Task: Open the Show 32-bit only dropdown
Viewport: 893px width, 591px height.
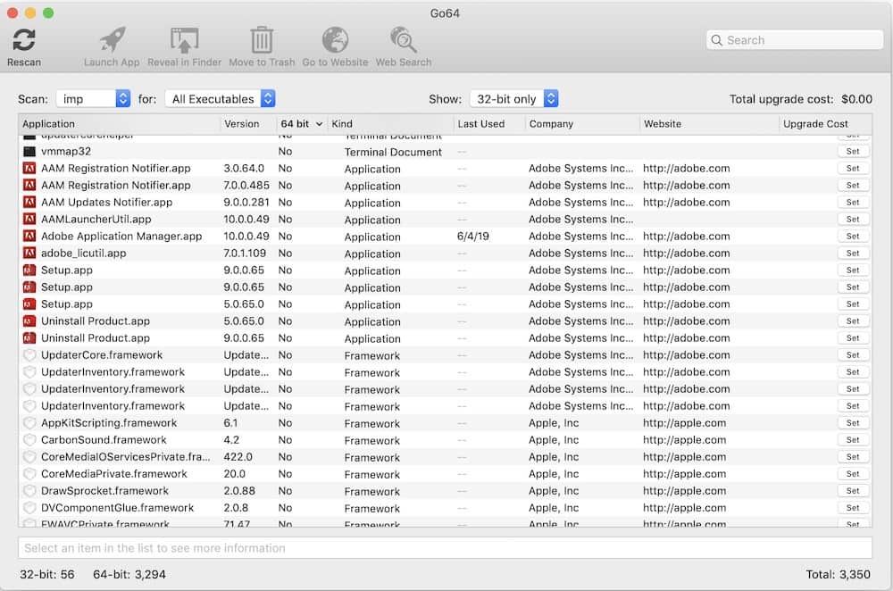Action: coord(513,98)
